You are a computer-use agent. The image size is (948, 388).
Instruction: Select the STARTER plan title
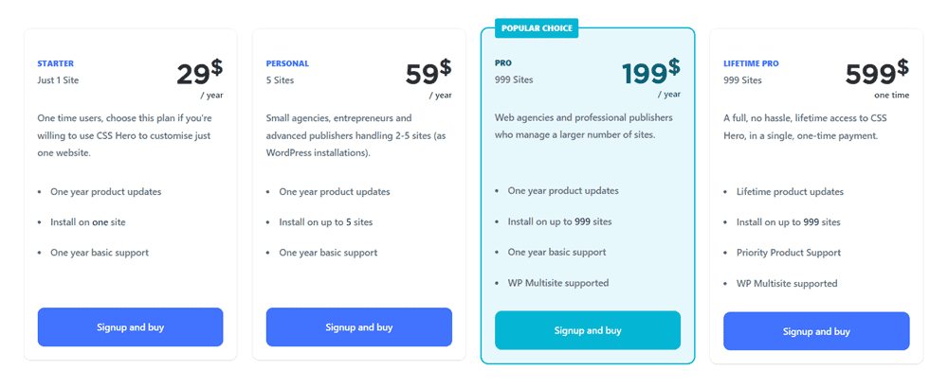56,63
